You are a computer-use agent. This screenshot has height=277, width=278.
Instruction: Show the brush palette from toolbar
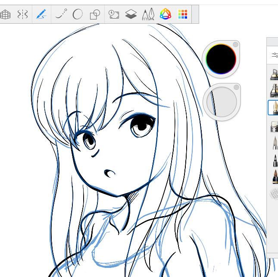(148, 14)
